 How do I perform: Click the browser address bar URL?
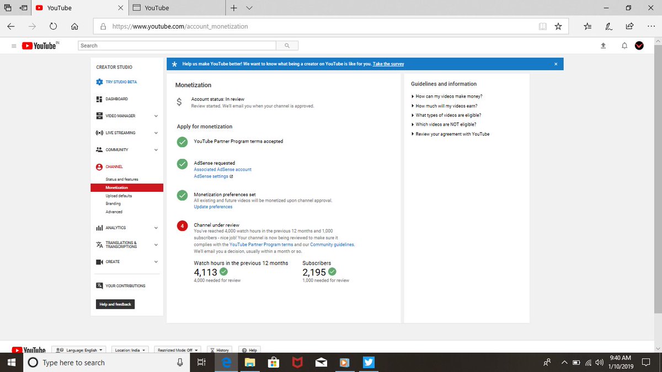pos(180,26)
